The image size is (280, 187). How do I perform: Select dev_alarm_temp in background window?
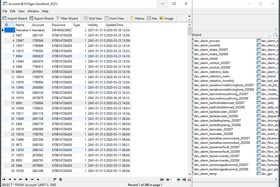(x=205, y=173)
